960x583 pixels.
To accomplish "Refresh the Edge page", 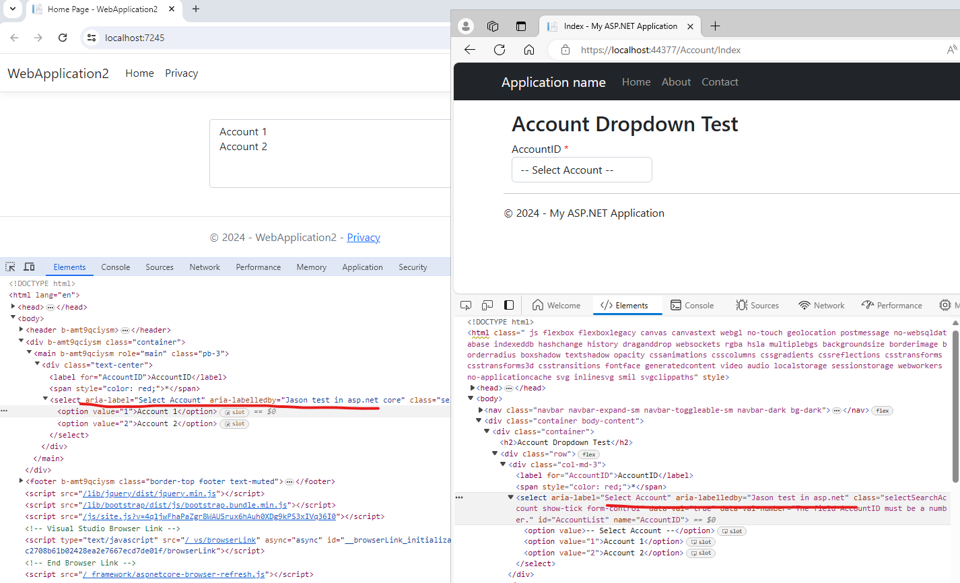I will (x=500, y=50).
